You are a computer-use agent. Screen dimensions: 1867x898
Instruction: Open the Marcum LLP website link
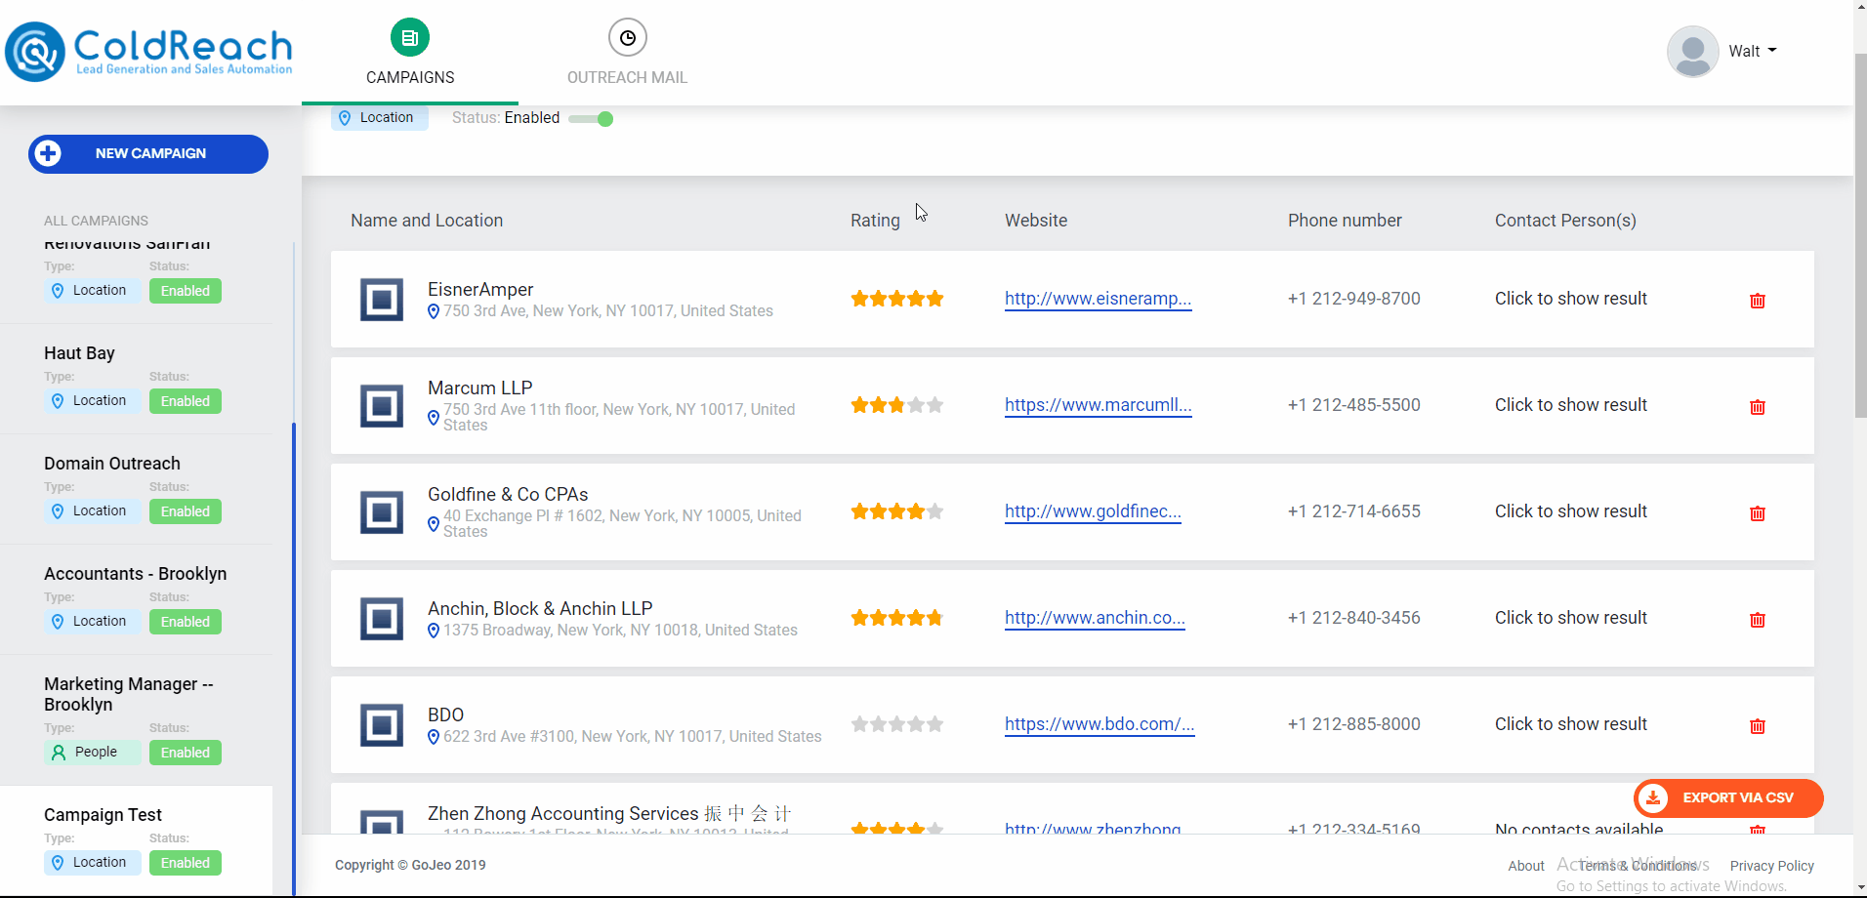tap(1098, 405)
